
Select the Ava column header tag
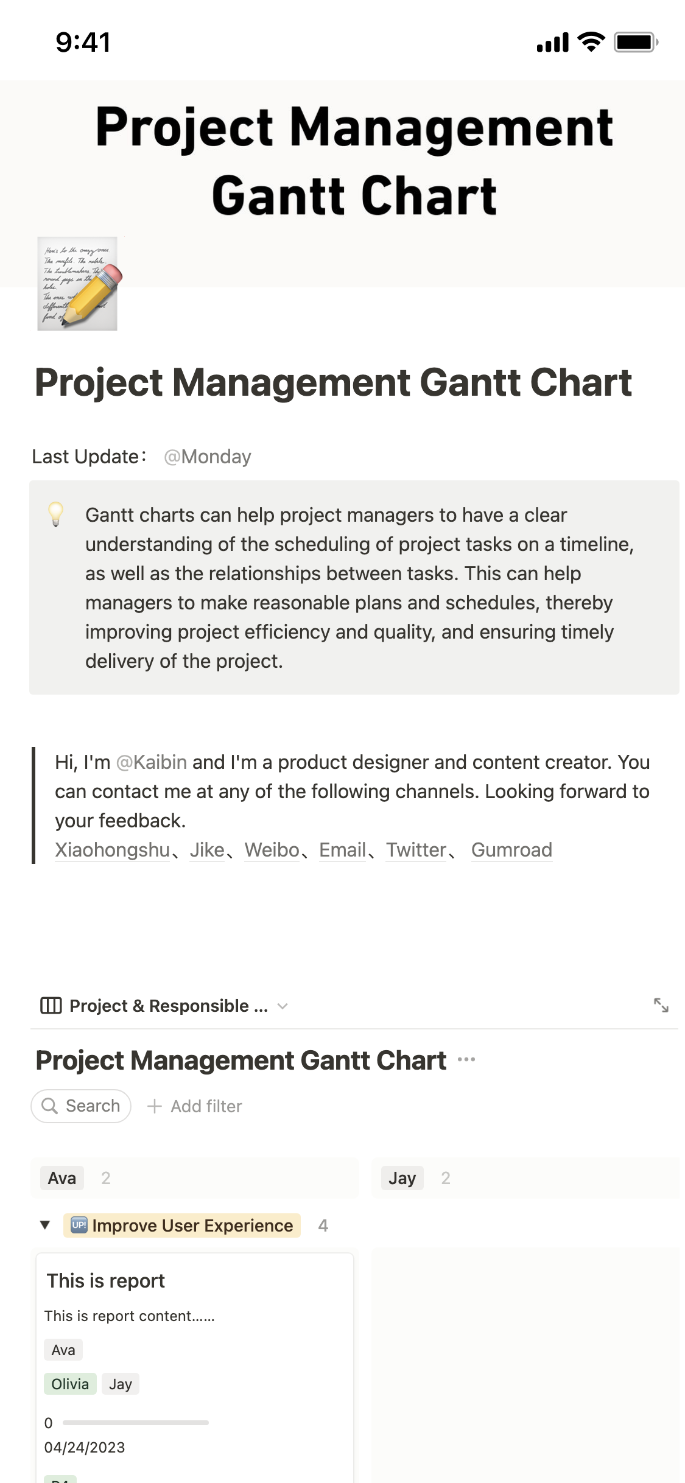click(x=62, y=1178)
